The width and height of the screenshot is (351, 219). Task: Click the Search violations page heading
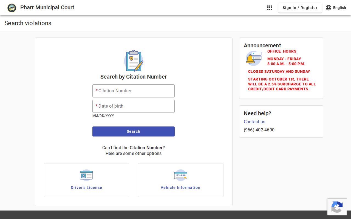(x=28, y=23)
